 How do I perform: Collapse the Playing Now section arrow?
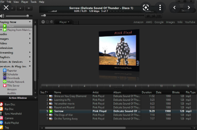click(x=30, y=22)
